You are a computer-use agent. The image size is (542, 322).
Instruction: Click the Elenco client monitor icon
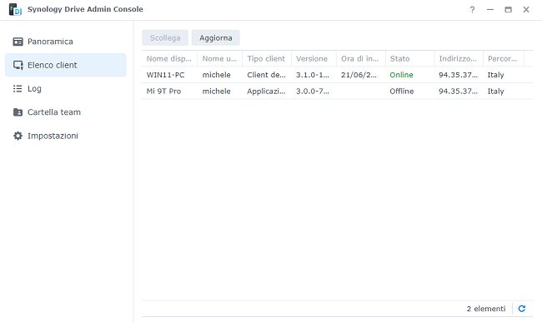18,65
